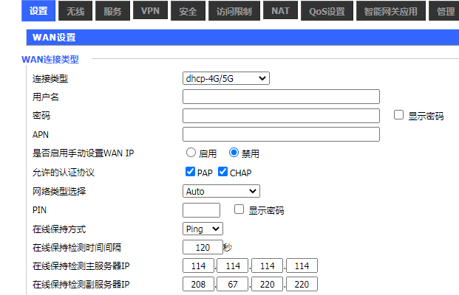
Task: Focus the APN input field
Action: point(281,134)
